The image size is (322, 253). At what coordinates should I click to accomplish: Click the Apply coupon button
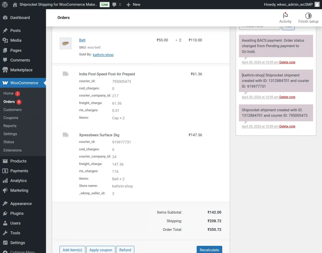coord(101,250)
